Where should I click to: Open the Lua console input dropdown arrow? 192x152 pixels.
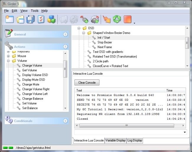coord(185,132)
